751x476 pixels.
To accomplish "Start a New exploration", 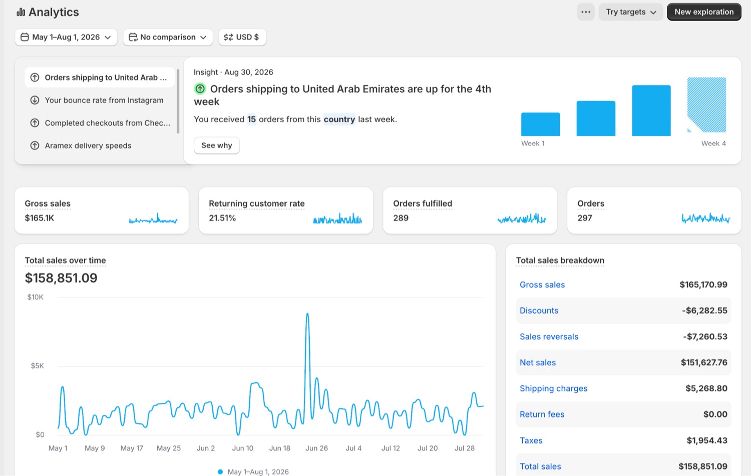I will click(704, 12).
